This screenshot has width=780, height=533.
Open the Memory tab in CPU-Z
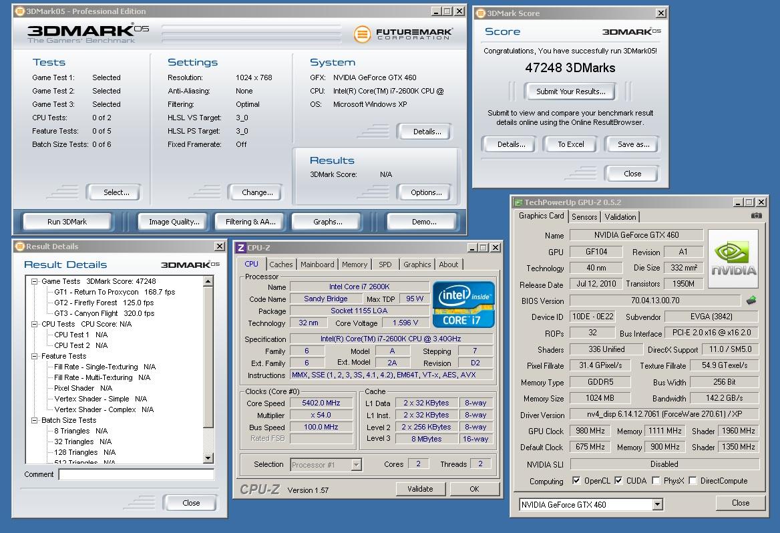355,264
